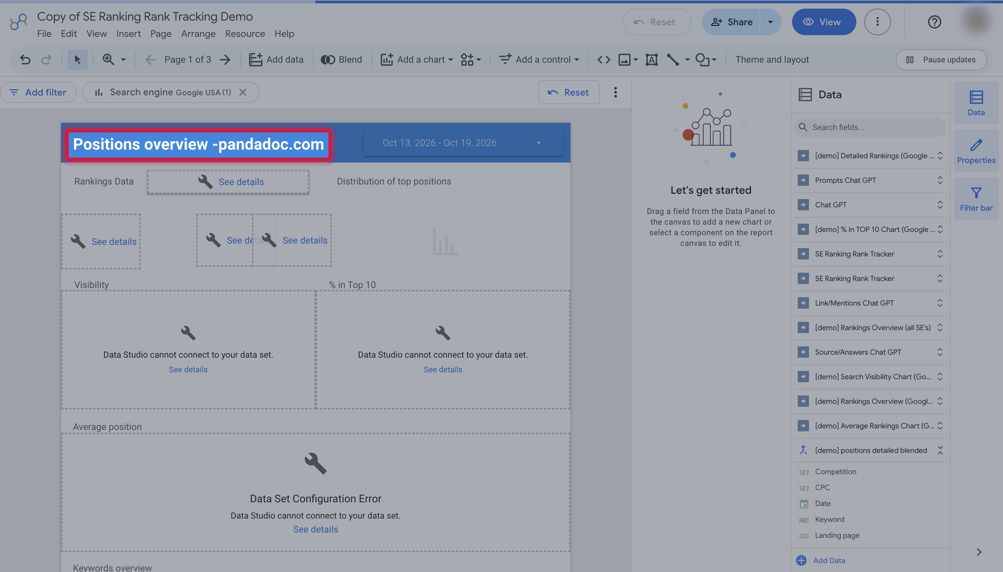Expand the Link/Mentions Chat GPT source
Image resolution: width=1003 pixels, height=572 pixels.
click(940, 303)
